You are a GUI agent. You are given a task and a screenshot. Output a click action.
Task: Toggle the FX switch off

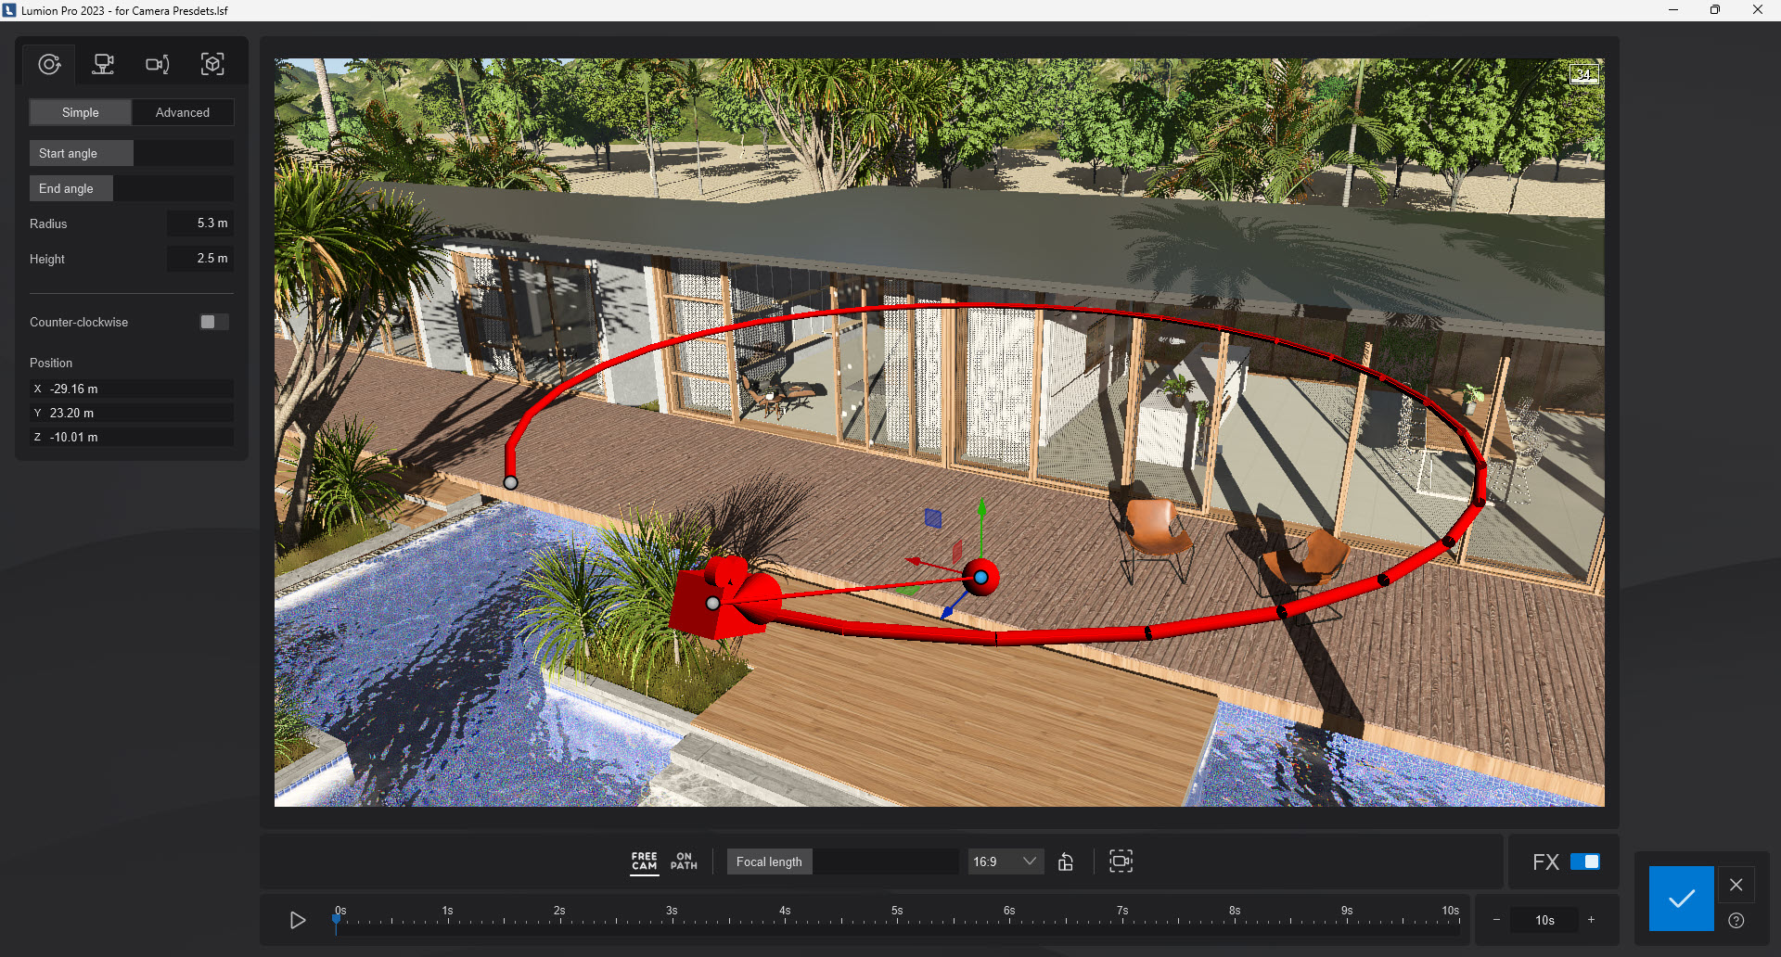click(x=1585, y=861)
